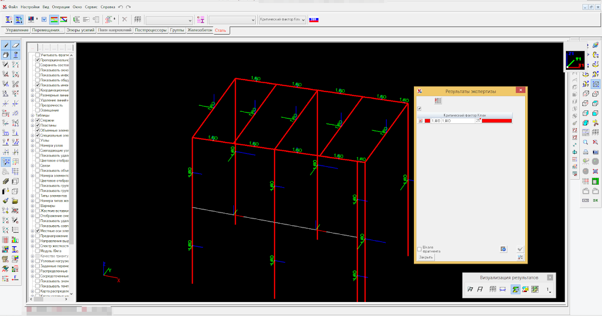The height and width of the screenshot is (316, 602).
Task: Click the camera snapshot icon in right toolbar
Action: (596, 151)
